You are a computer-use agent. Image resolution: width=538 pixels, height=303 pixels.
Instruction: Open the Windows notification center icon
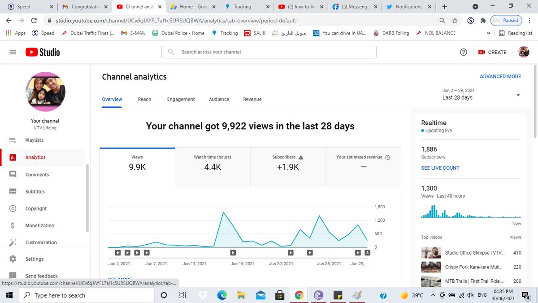526,295
